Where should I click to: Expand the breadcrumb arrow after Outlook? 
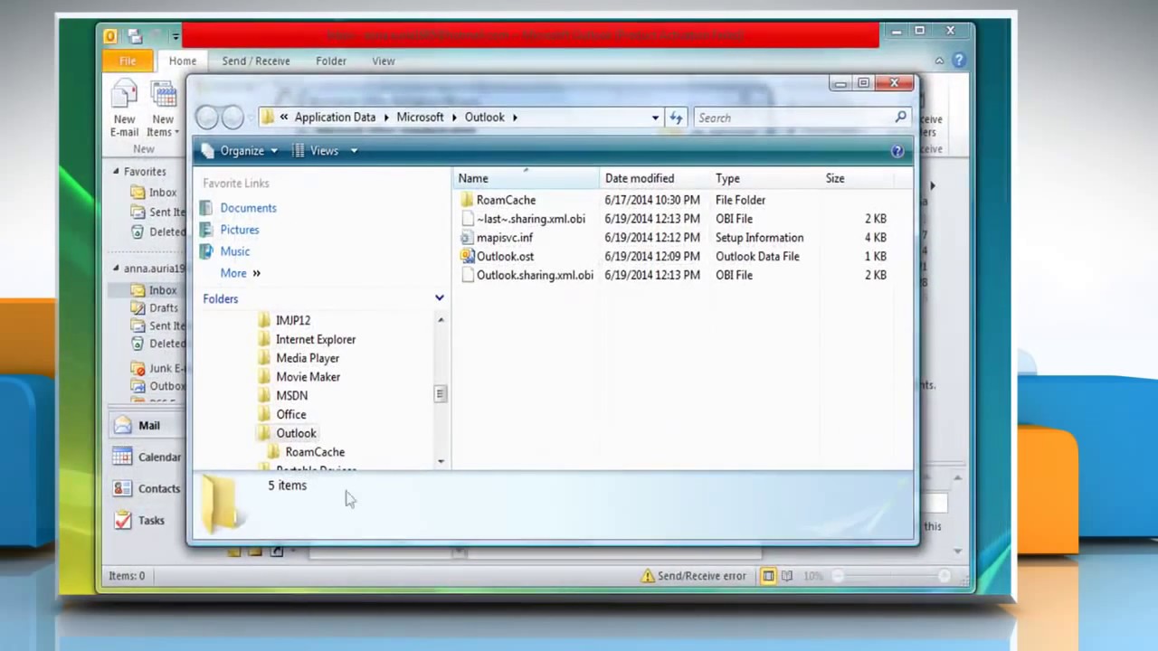[x=515, y=118]
